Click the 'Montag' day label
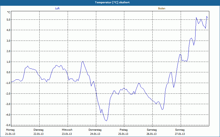 point(10,130)
